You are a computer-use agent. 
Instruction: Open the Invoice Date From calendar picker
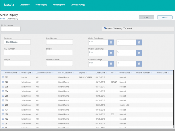pyautogui.click(x=111, y=53)
